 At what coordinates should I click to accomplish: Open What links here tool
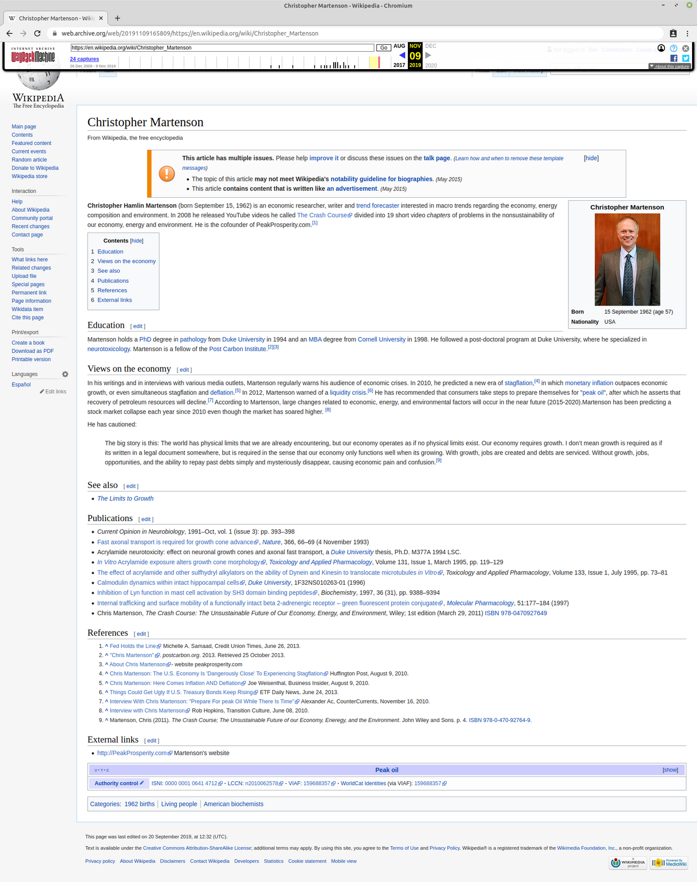[30, 260]
